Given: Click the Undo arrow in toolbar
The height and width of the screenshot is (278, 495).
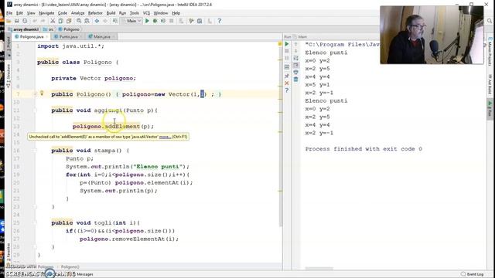Looking at the screenshot, I should 35,21.
